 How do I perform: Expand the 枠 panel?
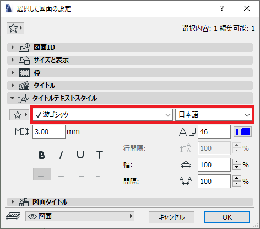pyautogui.click(x=13, y=73)
